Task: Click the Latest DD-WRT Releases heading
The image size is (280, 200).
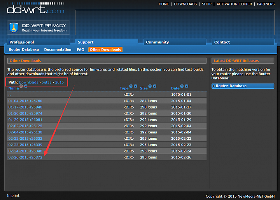Action: (x=243, y=61)
